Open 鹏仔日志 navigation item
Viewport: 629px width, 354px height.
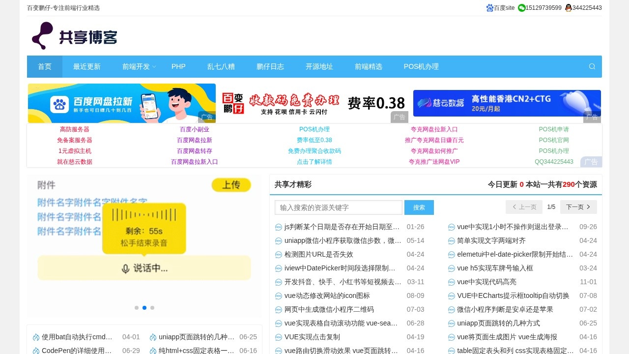[270, 66]
